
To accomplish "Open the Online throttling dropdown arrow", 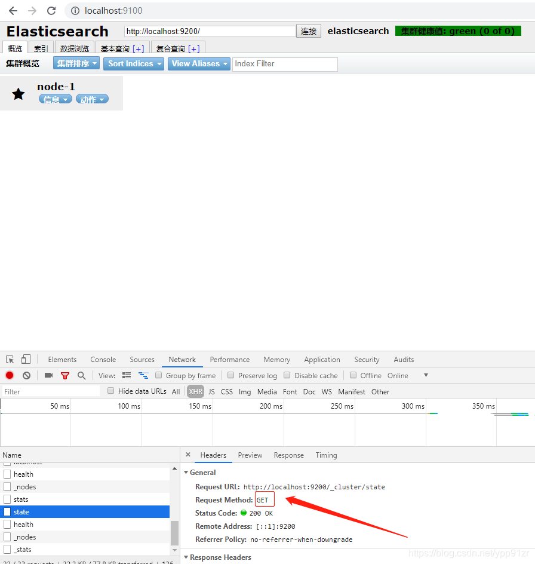I will point(426,375).
